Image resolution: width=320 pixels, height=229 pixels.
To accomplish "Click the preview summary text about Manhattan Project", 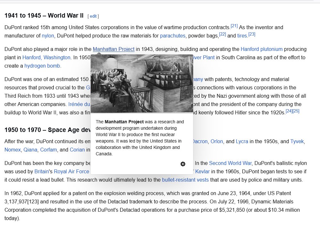I will (140, 138).
